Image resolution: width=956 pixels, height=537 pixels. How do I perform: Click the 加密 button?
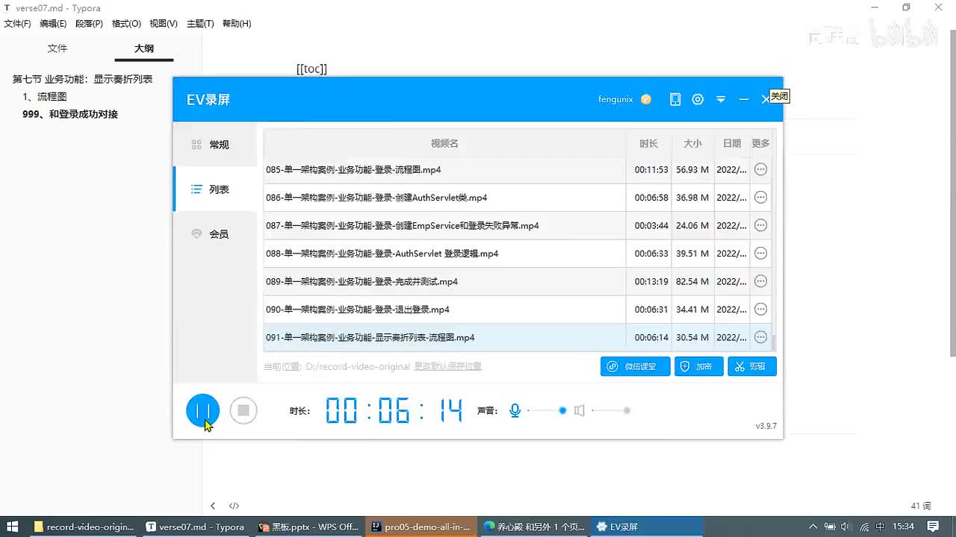(x=698, y=366)
